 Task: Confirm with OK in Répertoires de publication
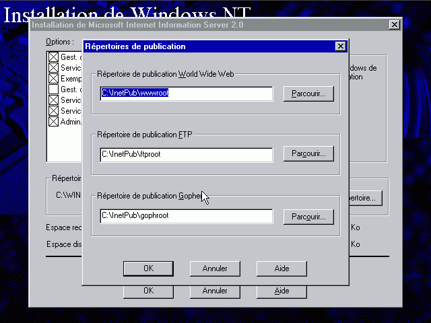pos(148,268)
